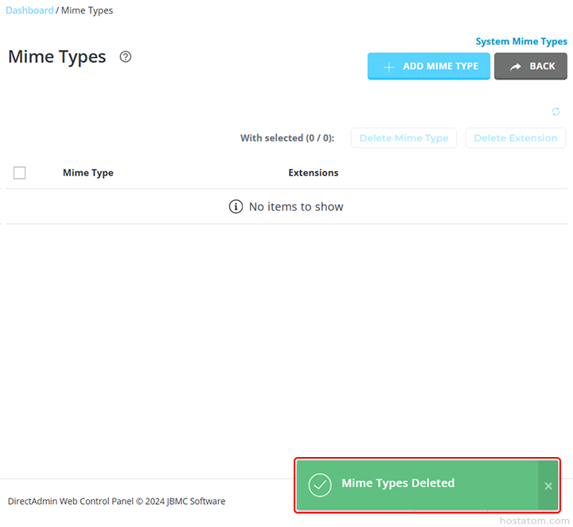The height and width of the screenshot is (527, 573).
Task: Click the refresh icon above the table
Action: click(x=556, y=112)
